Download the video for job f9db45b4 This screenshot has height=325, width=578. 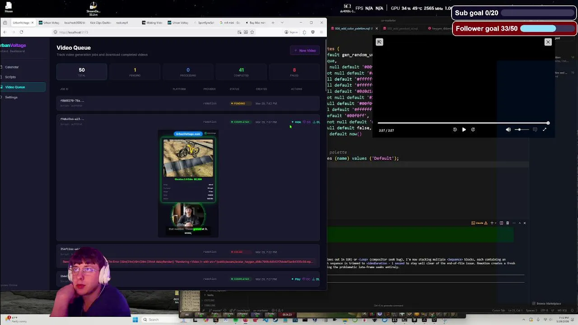pyautogui.click(x=317, y=122)
